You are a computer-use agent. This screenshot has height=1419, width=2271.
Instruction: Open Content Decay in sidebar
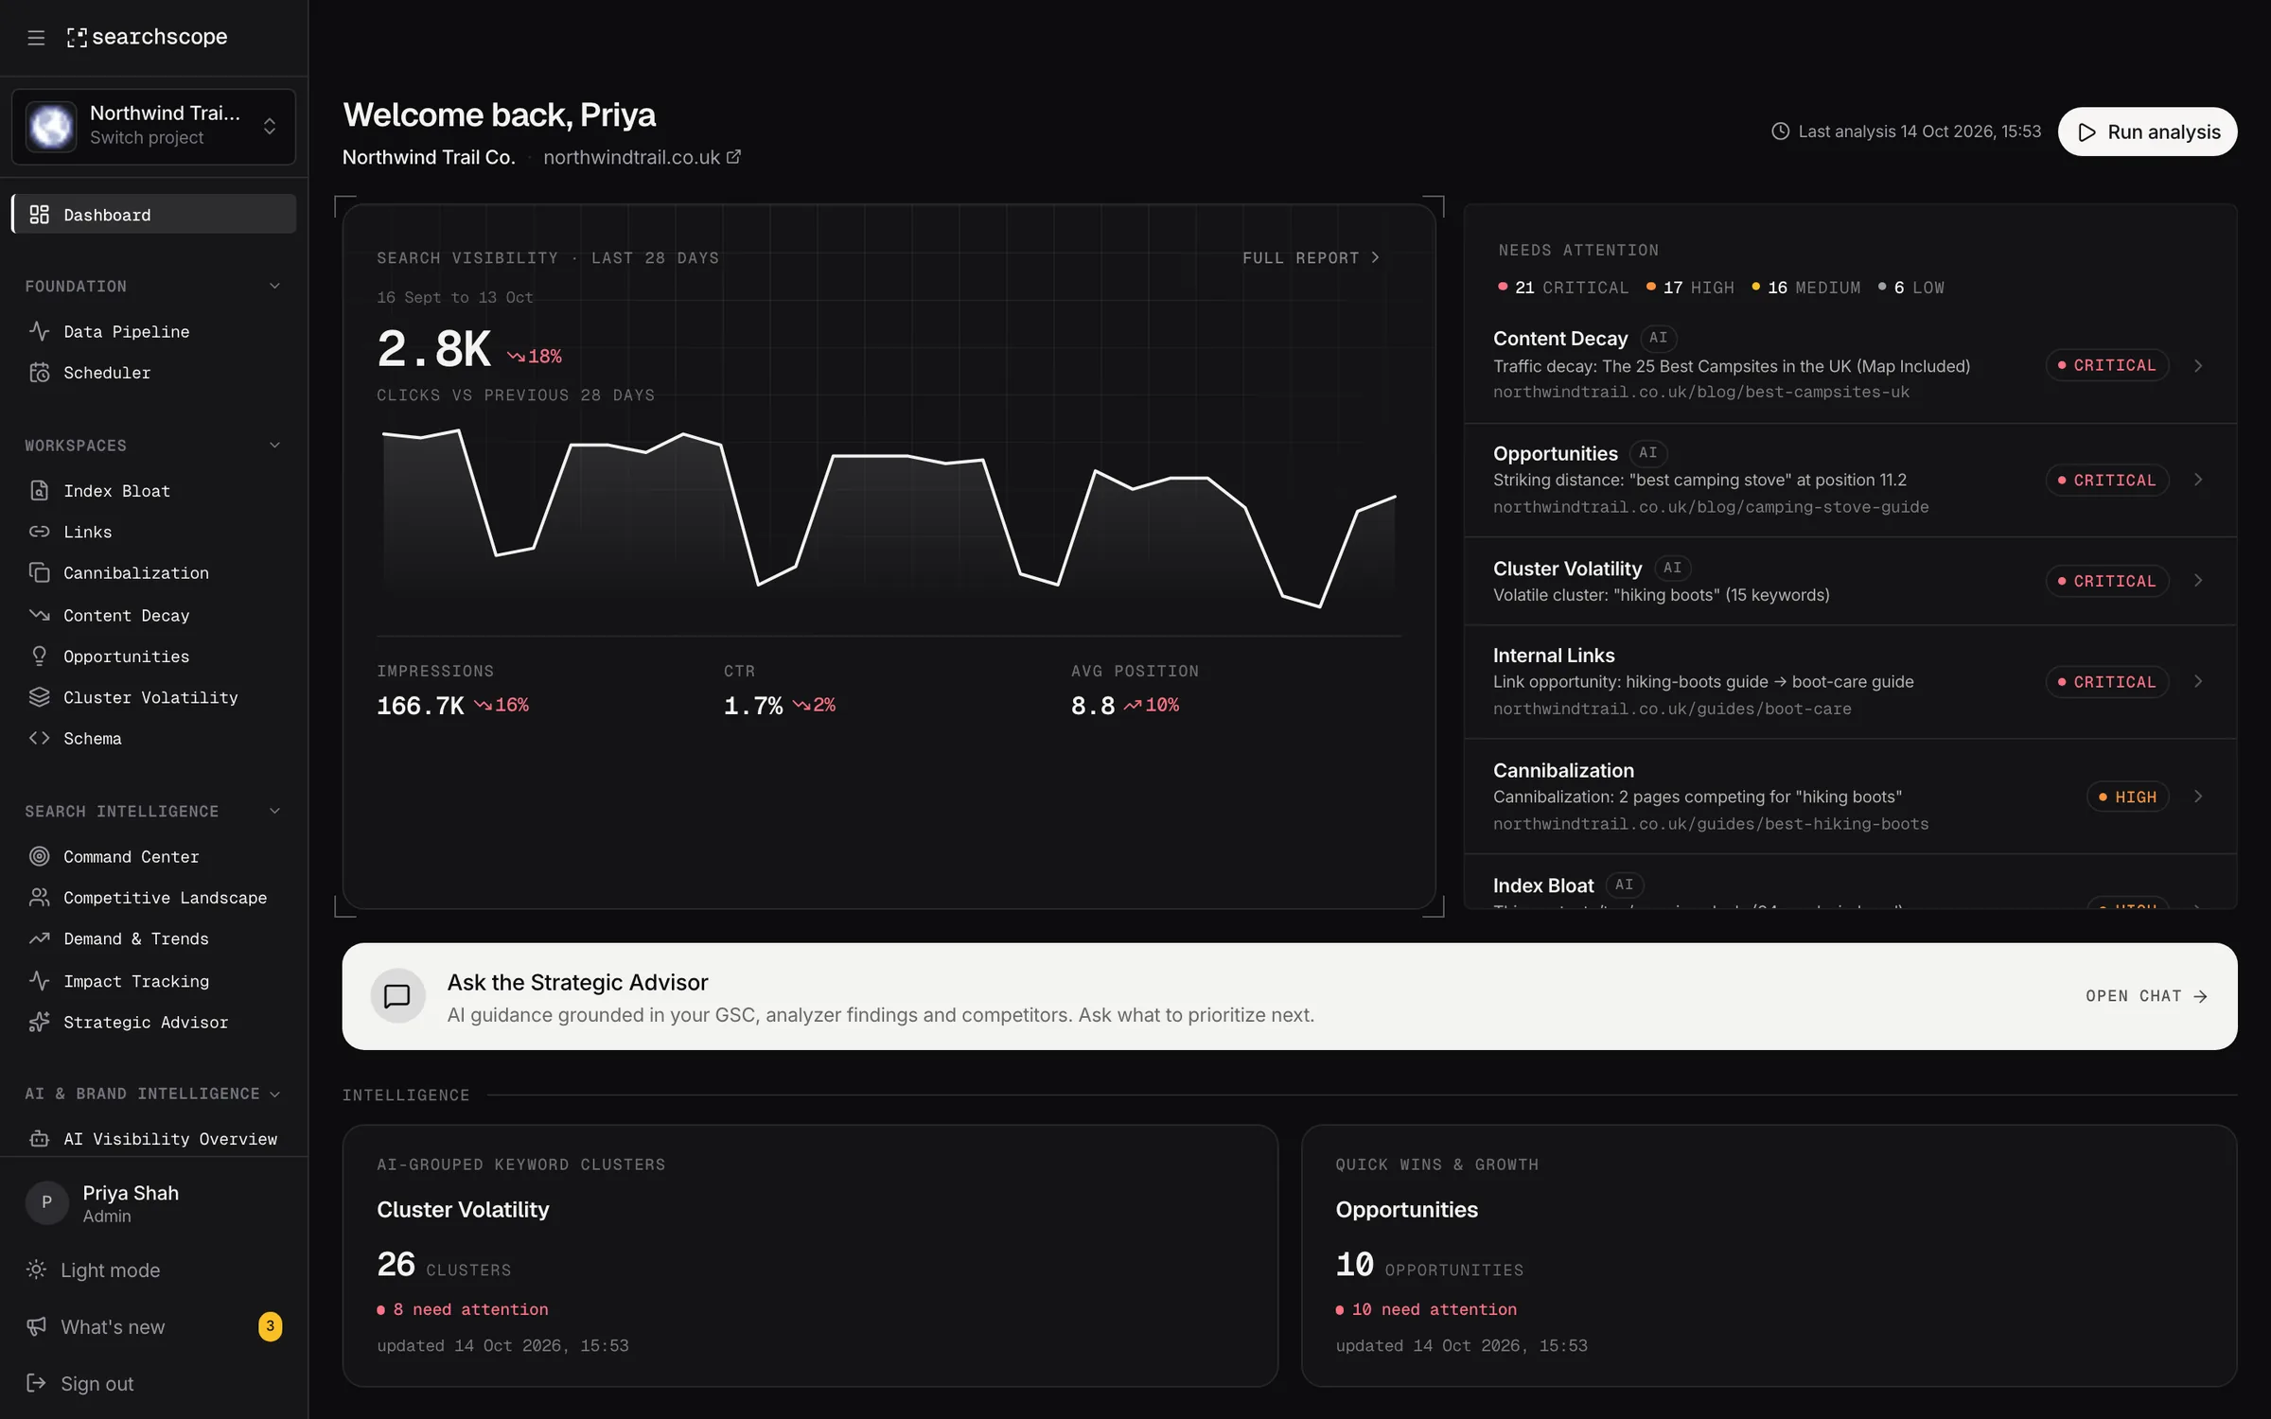[153, 615]
